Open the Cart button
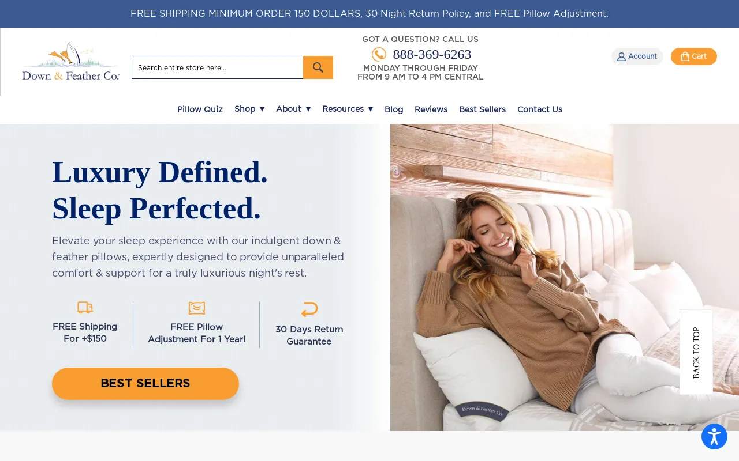Viewport: 739px width, 461px height. (x=694, y=56)
